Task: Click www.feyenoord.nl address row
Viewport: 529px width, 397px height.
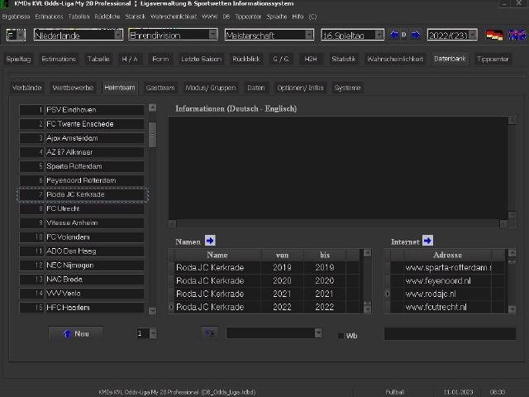Action: click(x=448, y=280)
